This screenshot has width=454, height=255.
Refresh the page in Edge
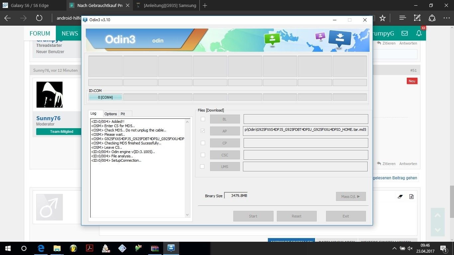[x=39, y=18]
